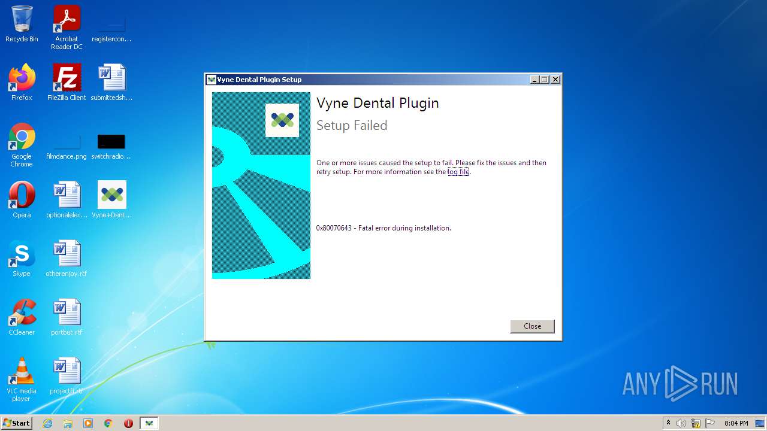Minimize the Vyne Dental Plugin Setup window
Image resolution: width=767 pixels, height=431 pixels.
coord(535,80)
